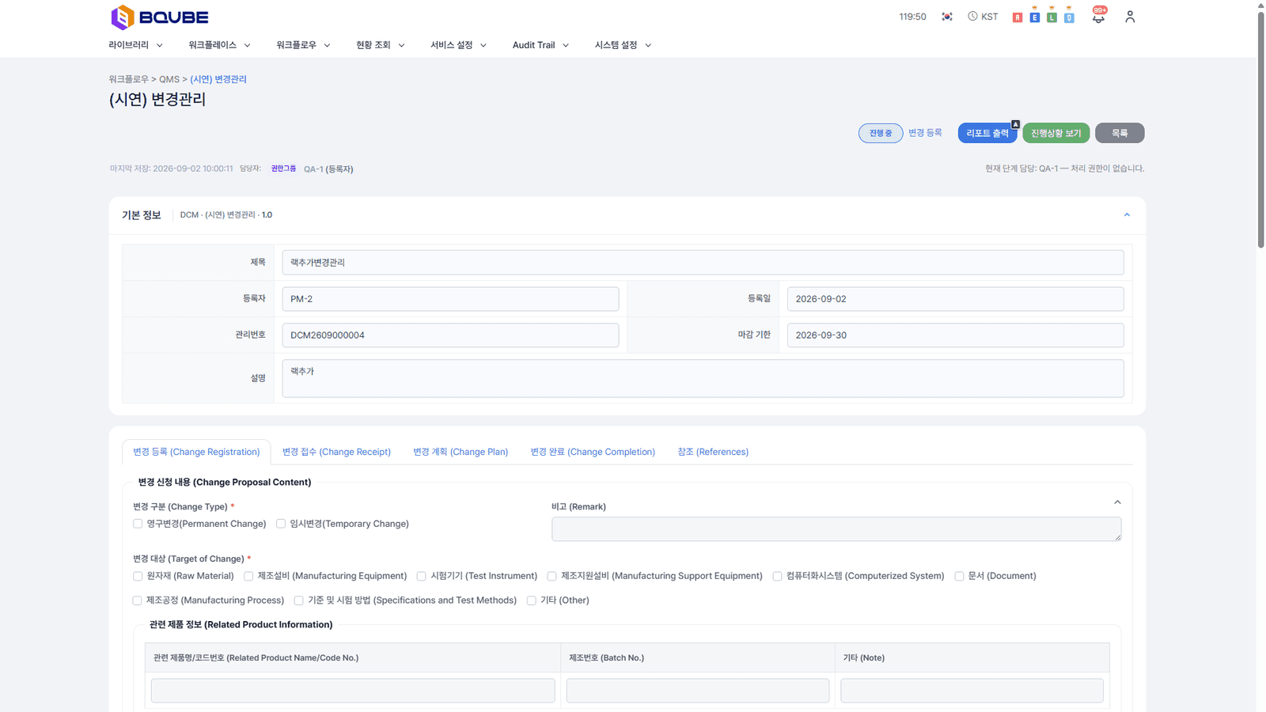
Task: Click the 마지막 저장 timestamp text
Action: point(171,169)
